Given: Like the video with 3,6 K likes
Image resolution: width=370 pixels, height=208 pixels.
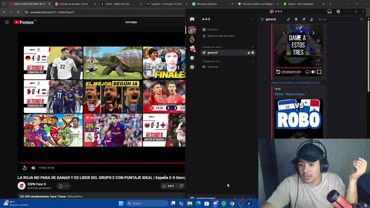Looking at the screenshot, I should pos(168,186).
